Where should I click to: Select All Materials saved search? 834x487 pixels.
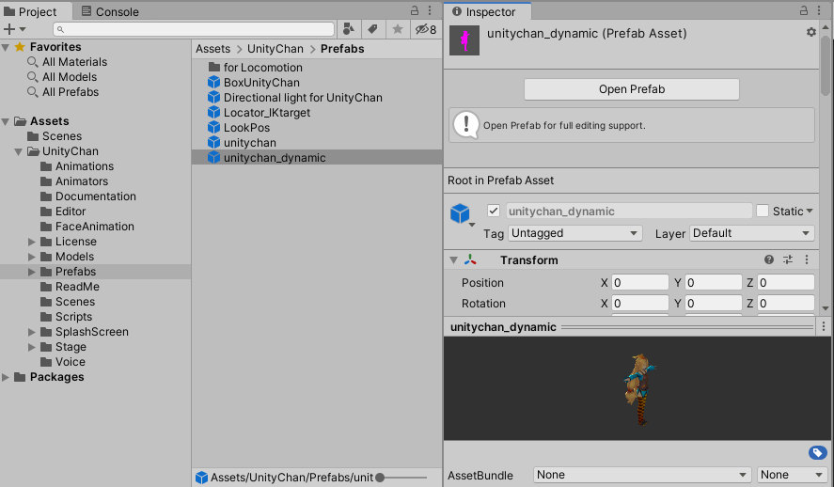[x=75, y=62]
